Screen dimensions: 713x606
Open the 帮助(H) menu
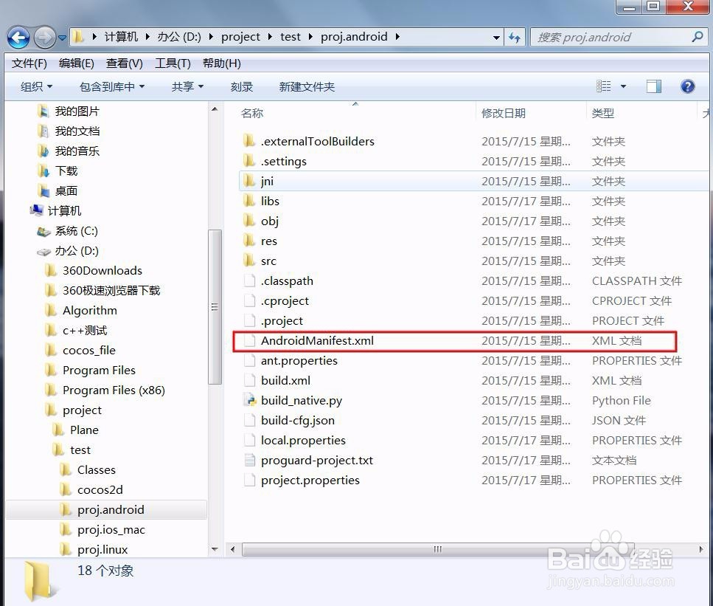click(221, 63)
